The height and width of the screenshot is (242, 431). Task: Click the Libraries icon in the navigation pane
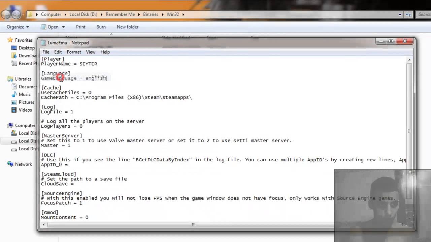pyautogui.click(x=10, y=79)
